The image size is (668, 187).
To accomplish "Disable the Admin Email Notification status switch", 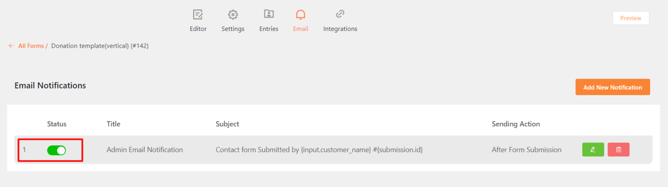I will 57,150.
